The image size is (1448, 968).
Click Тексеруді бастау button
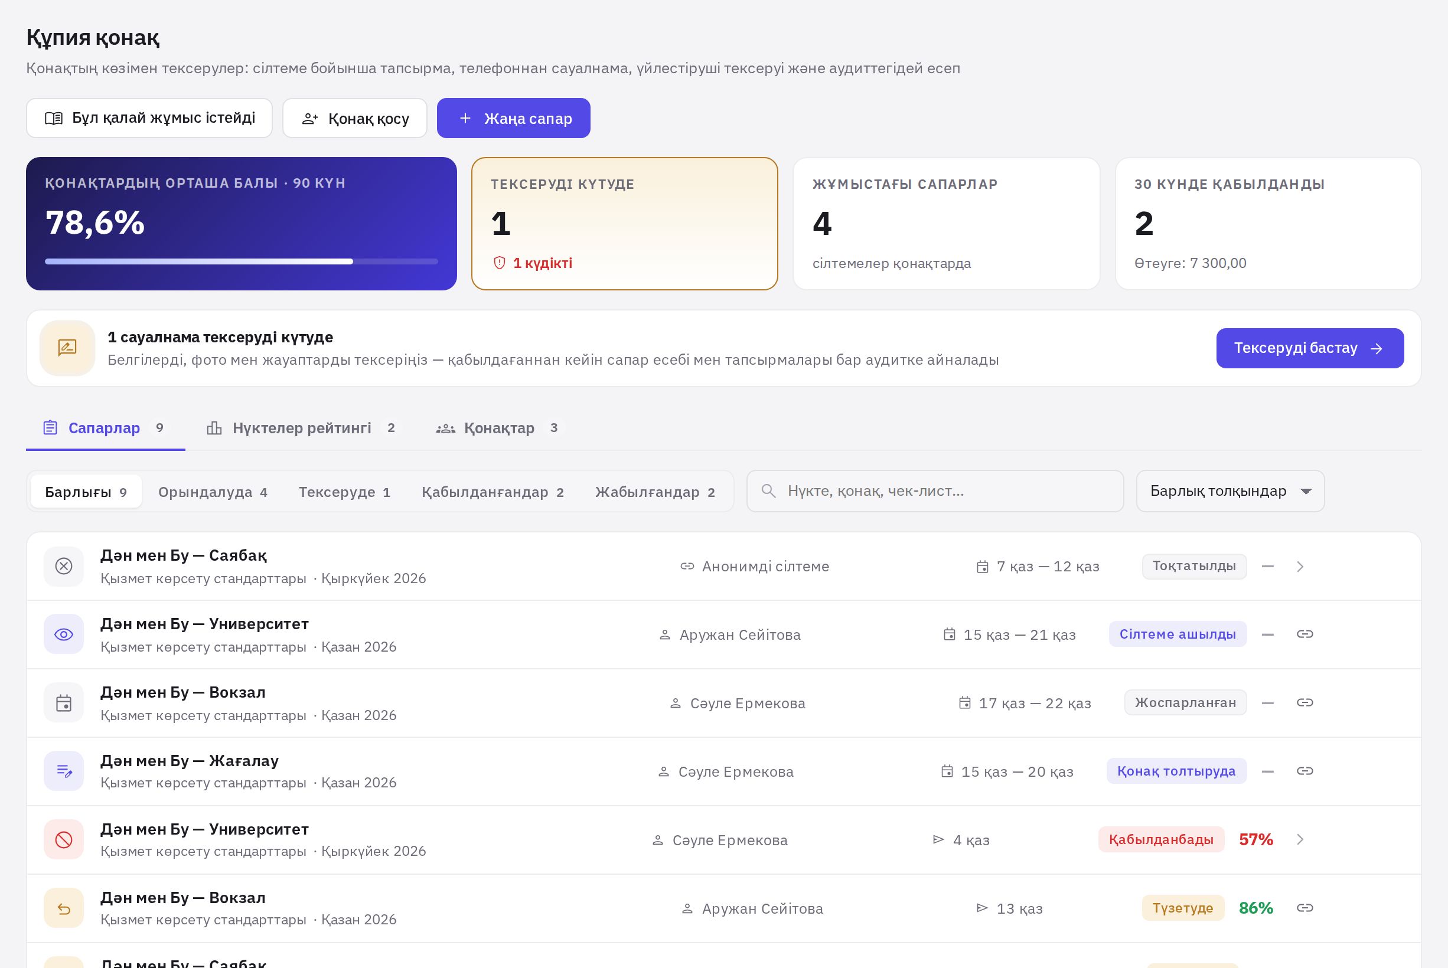point(1310,348)
